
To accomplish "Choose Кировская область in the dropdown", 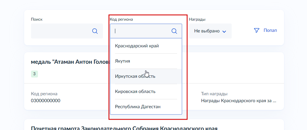I will point(146,92).
